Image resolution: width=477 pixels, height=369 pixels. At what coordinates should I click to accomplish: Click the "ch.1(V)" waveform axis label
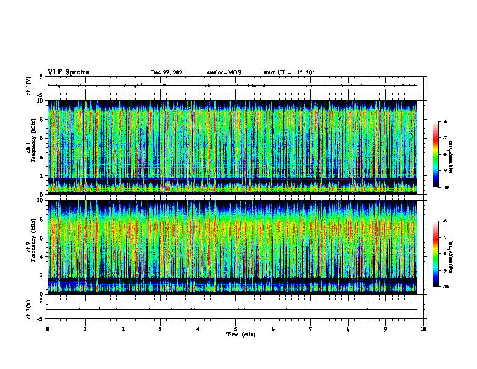click(x=29, y=86)
